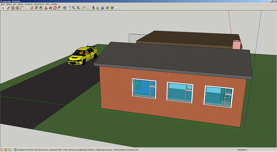
Task: Click the Toggle Terrain icon
Action: (x=98, y=8)
